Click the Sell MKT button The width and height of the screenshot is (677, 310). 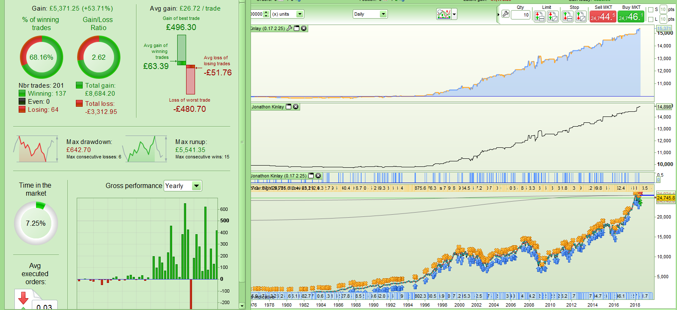(x=603, y=17)
